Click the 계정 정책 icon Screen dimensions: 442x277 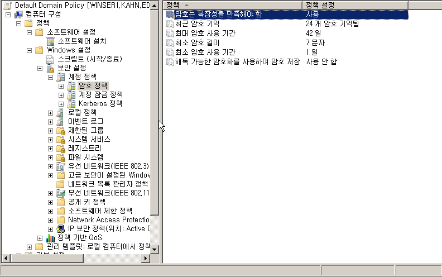[x=61, y=77]
